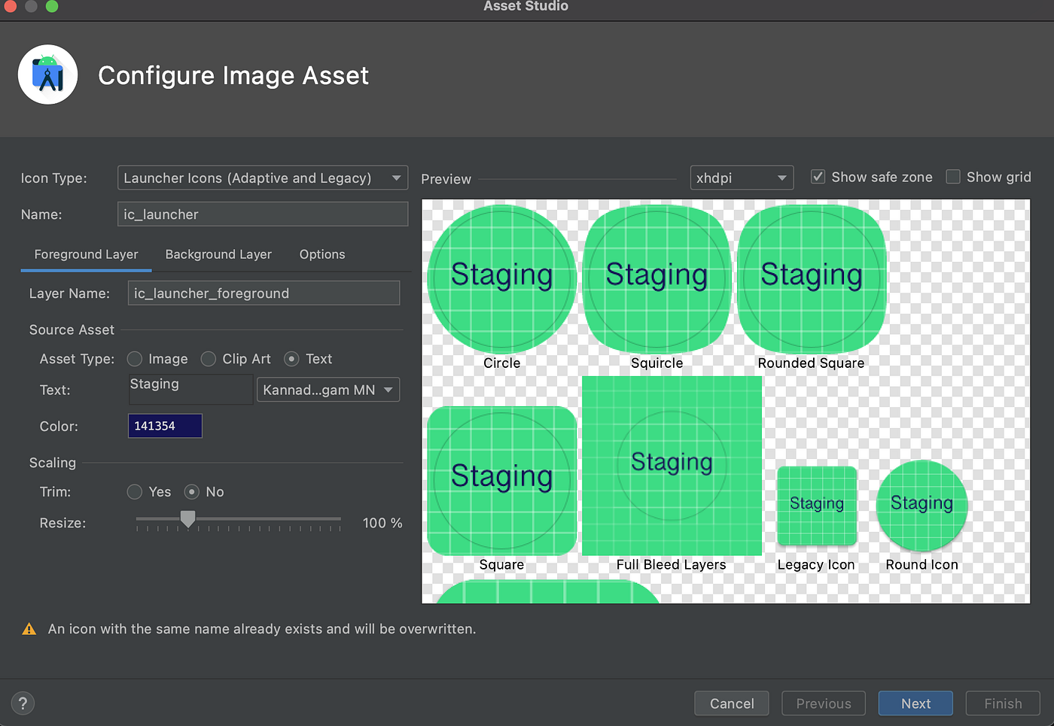Viewport: 1054px width, 726px height.
Task: Enable the Show grid checkbox
Action: pos(953,177)
